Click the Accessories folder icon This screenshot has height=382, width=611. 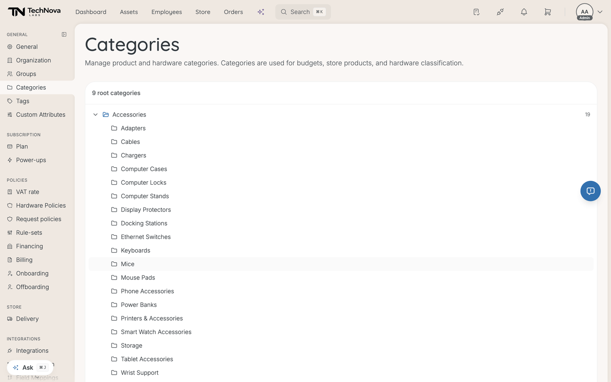(106, 115)
